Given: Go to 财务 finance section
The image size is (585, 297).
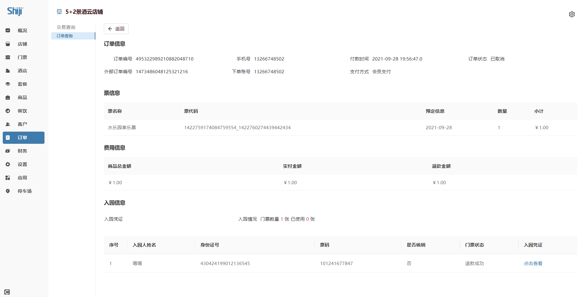Looking at the screenshot, I should click(x=22, y=151).
